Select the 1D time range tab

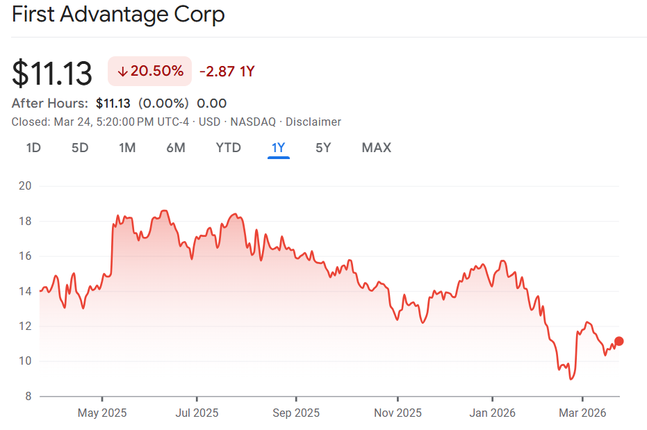tap(33, 147)
